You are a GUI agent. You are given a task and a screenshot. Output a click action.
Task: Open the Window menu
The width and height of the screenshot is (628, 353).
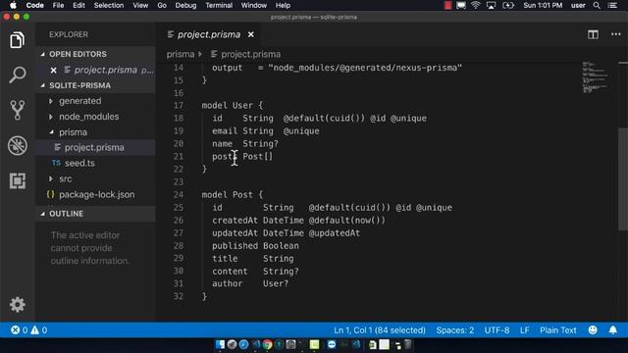click(x=254, y=5)
